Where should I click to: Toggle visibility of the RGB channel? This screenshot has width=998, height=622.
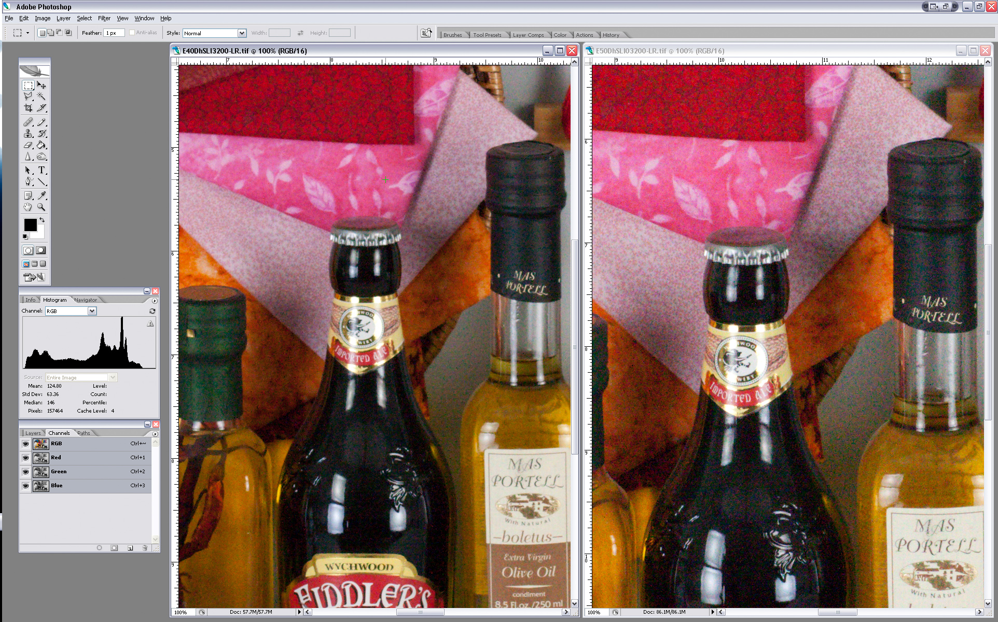coord(25,444)
